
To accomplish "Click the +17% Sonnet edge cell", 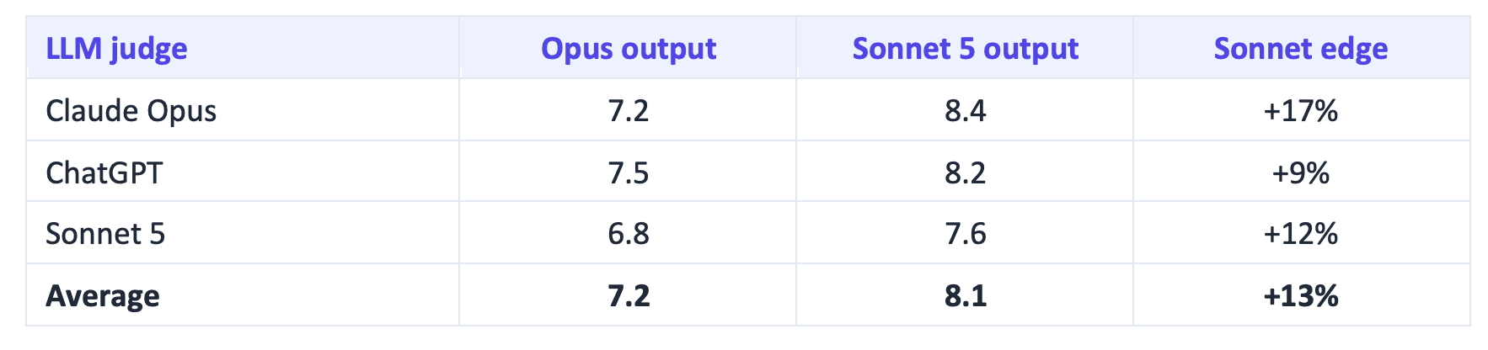I will 1301,111.
